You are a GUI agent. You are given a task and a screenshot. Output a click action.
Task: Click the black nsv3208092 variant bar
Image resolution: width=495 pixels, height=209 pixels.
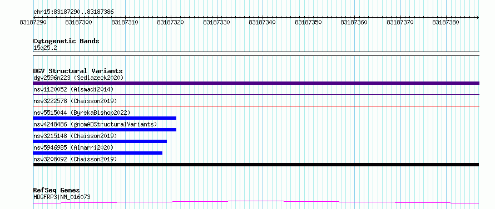pos(256,165)
